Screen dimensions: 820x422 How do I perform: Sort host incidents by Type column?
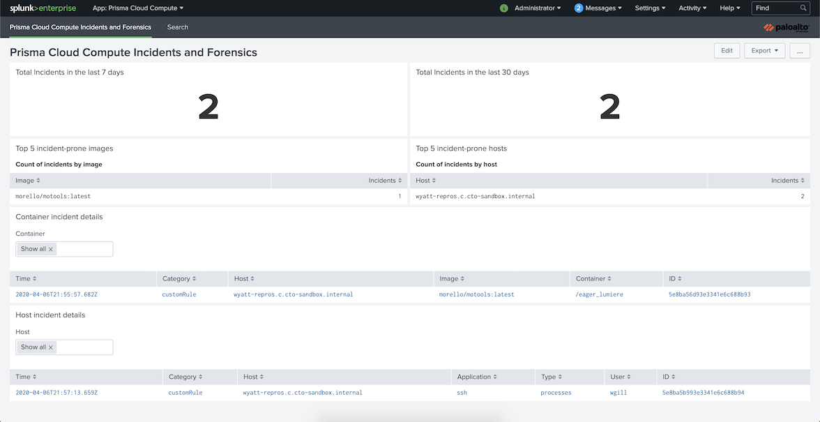tap(551, 377)
